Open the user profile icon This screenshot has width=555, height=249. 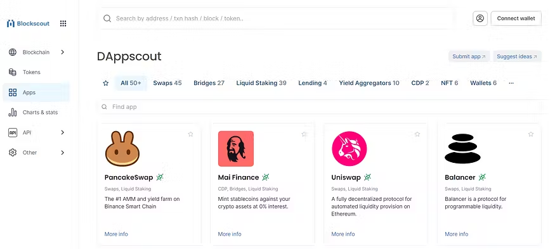click(x=480, y=18)
